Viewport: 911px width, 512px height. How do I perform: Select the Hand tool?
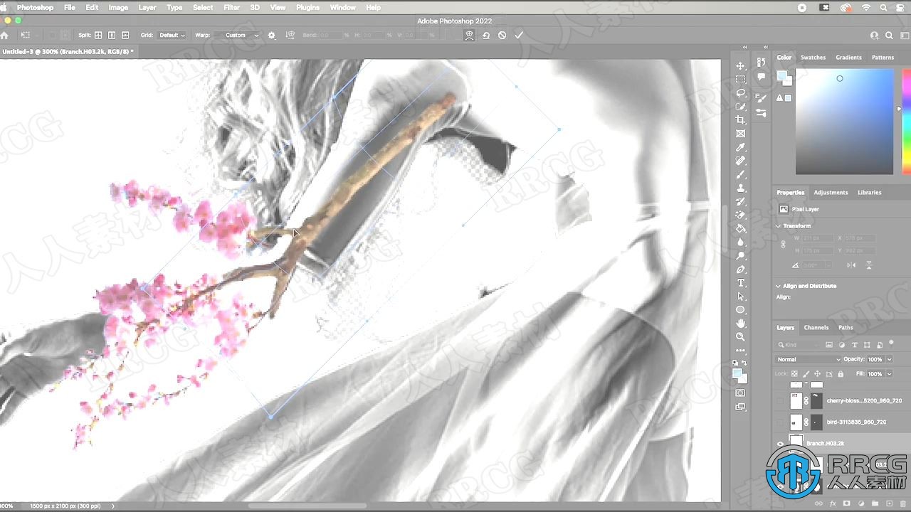[740, 324]
